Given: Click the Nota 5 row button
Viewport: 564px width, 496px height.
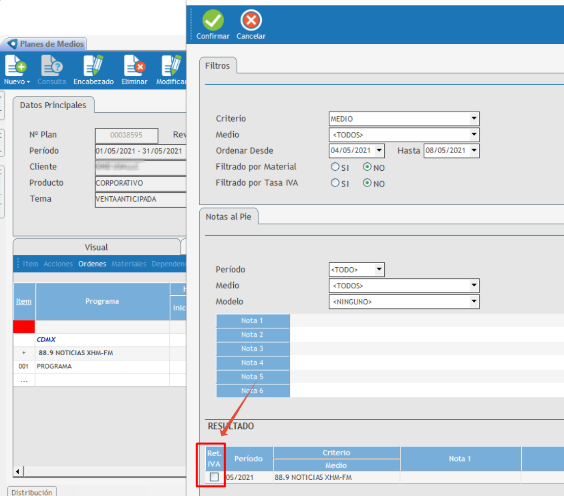Looking at the screenshot, I should click(x=252, y=376).
